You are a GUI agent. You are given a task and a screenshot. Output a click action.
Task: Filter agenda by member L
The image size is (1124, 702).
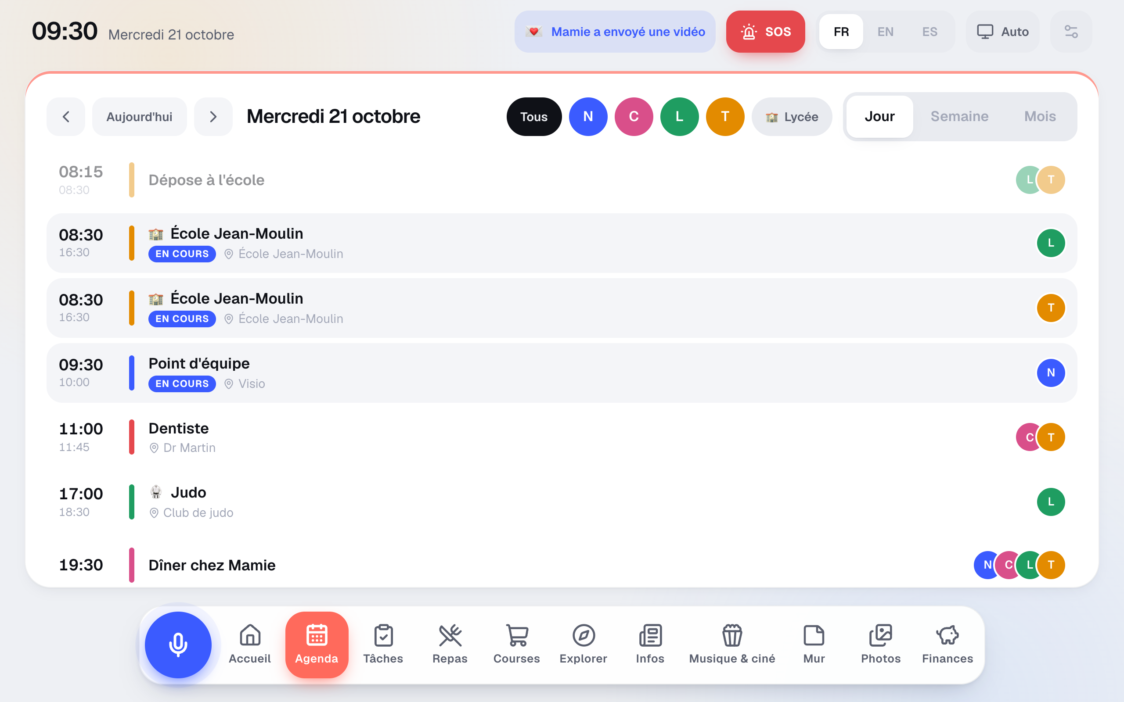coord(680,117)
